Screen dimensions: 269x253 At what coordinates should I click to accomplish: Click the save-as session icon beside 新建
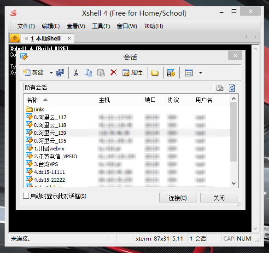click(x=60, y=73)
